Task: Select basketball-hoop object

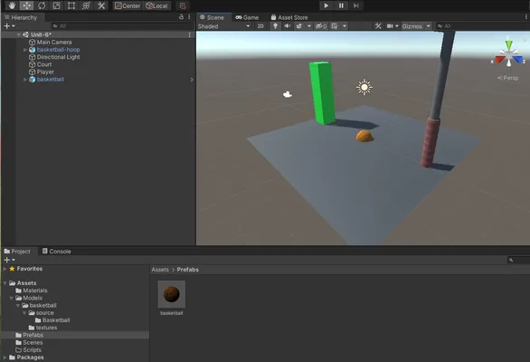Action: coord(58,50)
